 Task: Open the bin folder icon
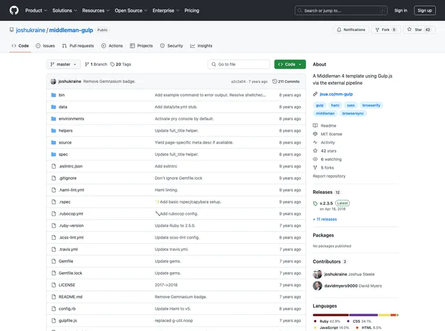pos(53,95)
